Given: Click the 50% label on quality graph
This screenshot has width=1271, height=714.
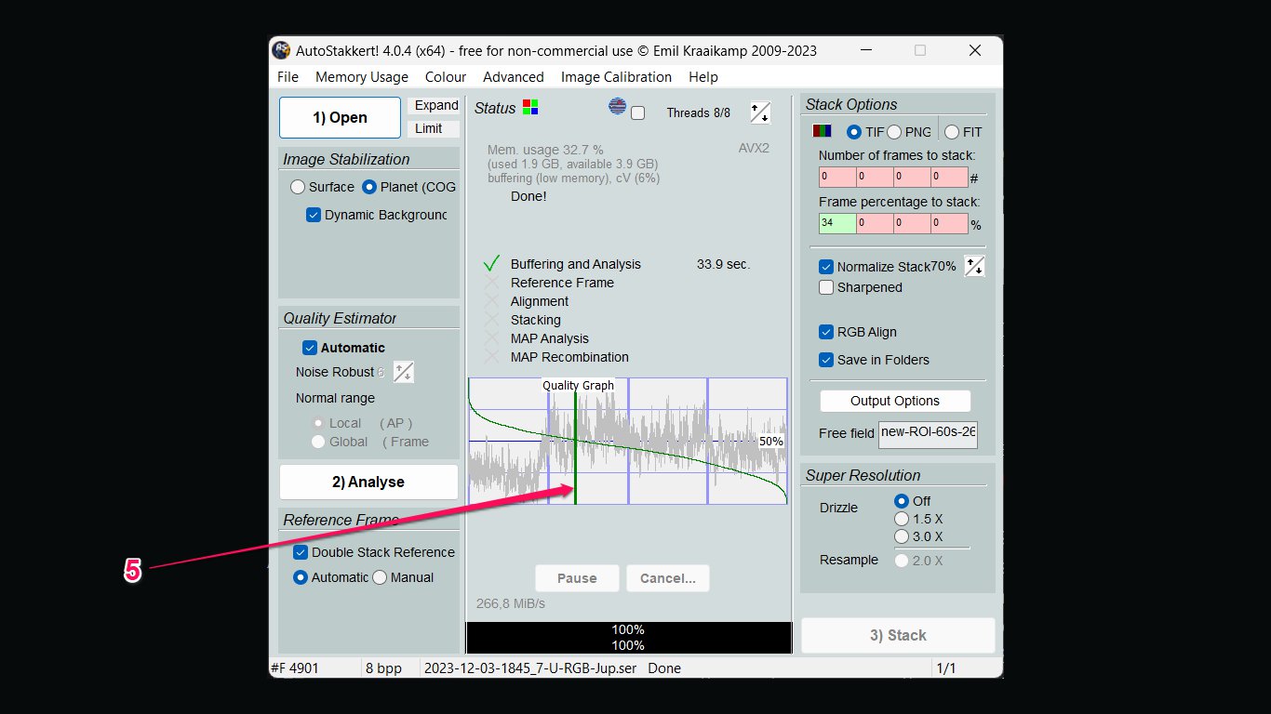Looking at the screenshot, I should (771, 442).
